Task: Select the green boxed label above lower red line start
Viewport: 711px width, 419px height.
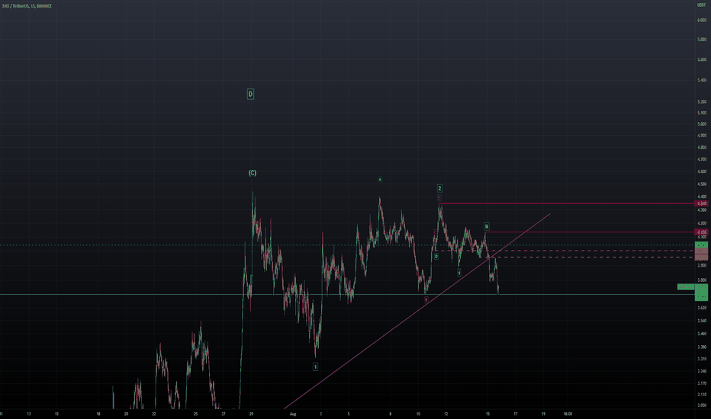Action: [x=486, y=226]
